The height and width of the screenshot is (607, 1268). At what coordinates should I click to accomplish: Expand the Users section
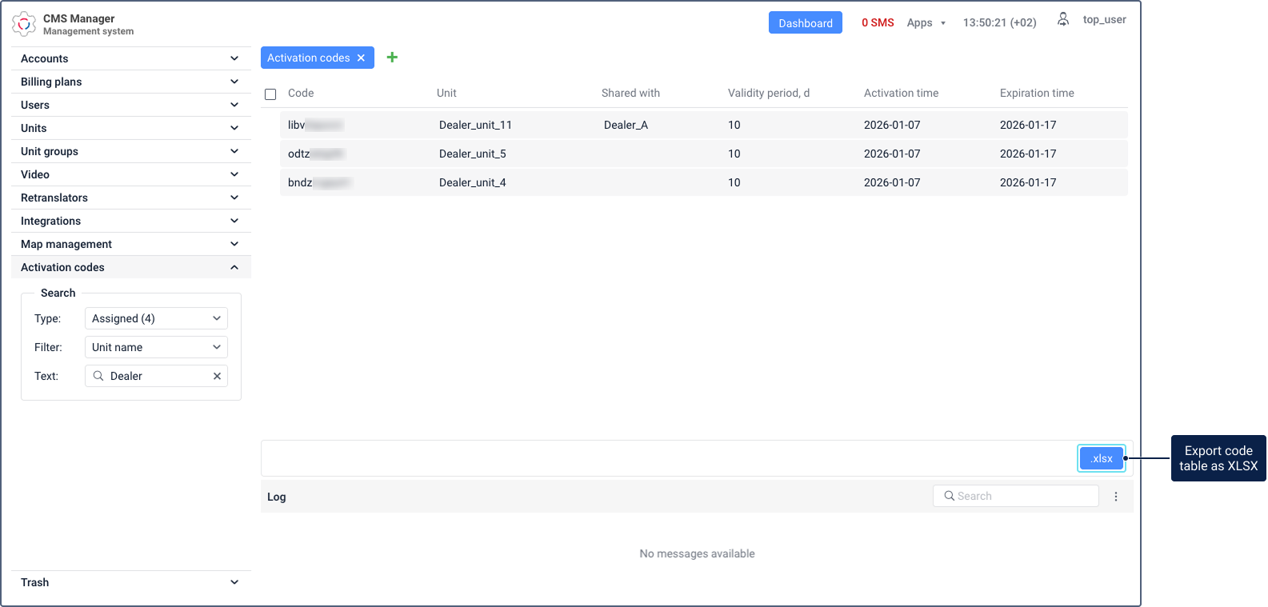click(x=130, y=105)
